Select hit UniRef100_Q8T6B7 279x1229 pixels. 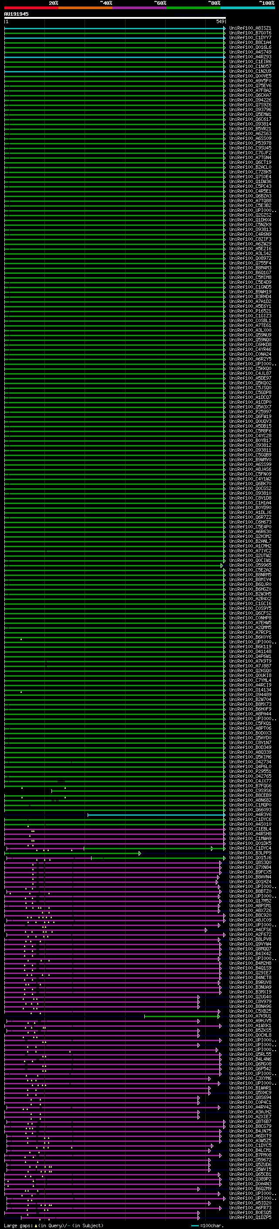250,1121
